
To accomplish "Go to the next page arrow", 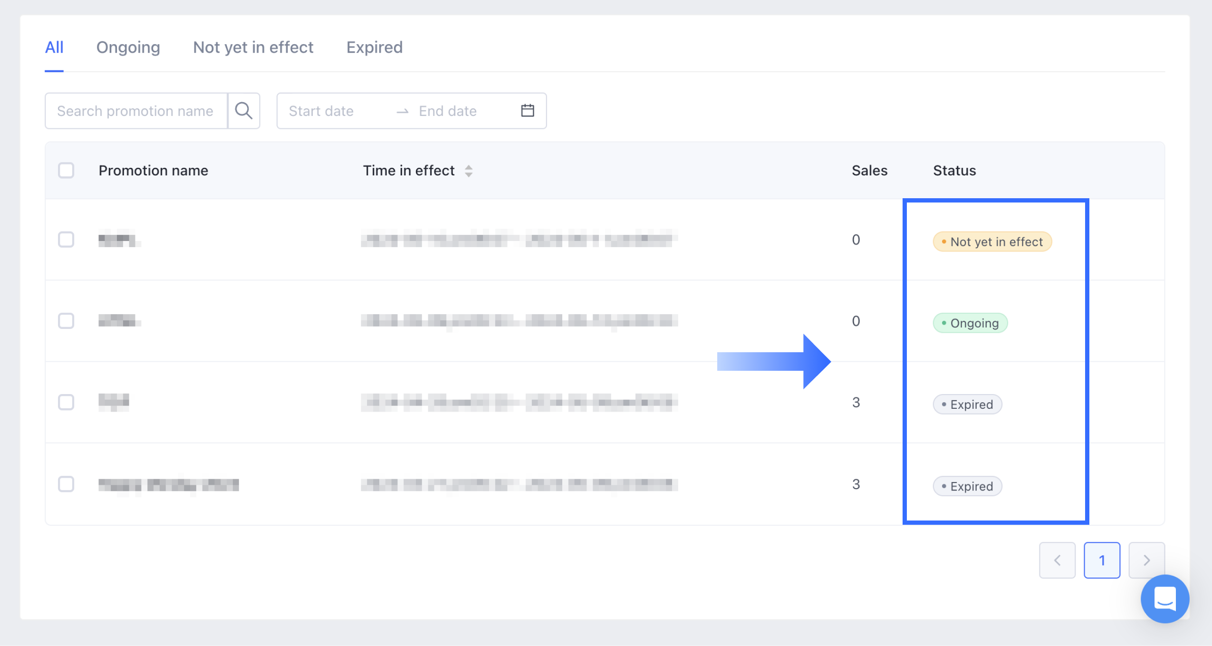I will pyautogui.click(x=1146, y=560).
